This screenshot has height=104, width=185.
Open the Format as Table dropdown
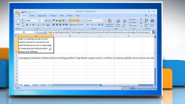(x=118, y=23)
